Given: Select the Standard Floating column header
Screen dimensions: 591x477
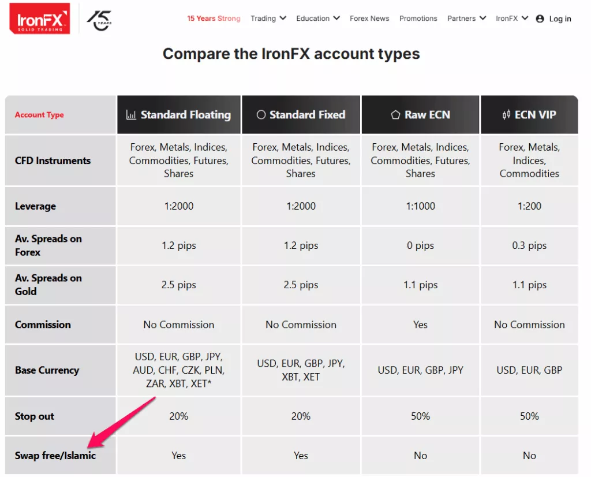Looking at the screenshot, I should [x=179, y=115].
